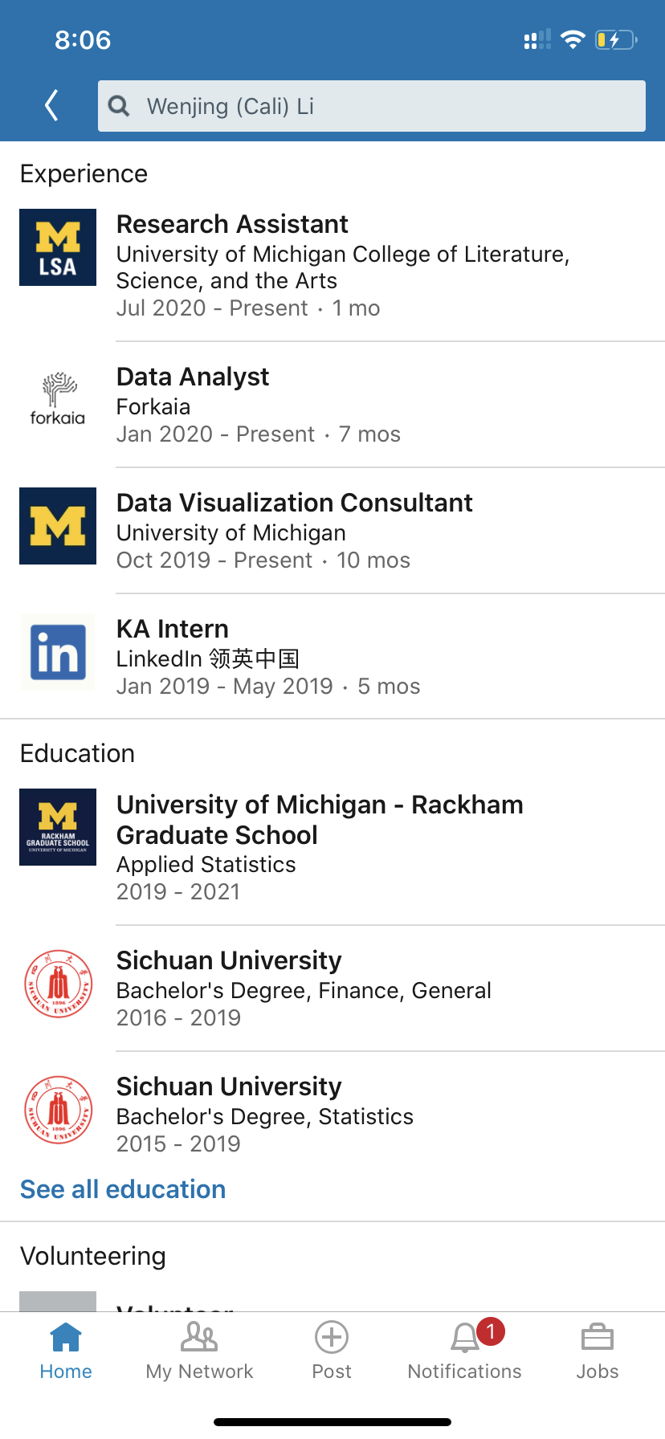This screenshot has height=1439, width=665.
Task: Open the LinkedIn company logo
Action: pos(58,652)
